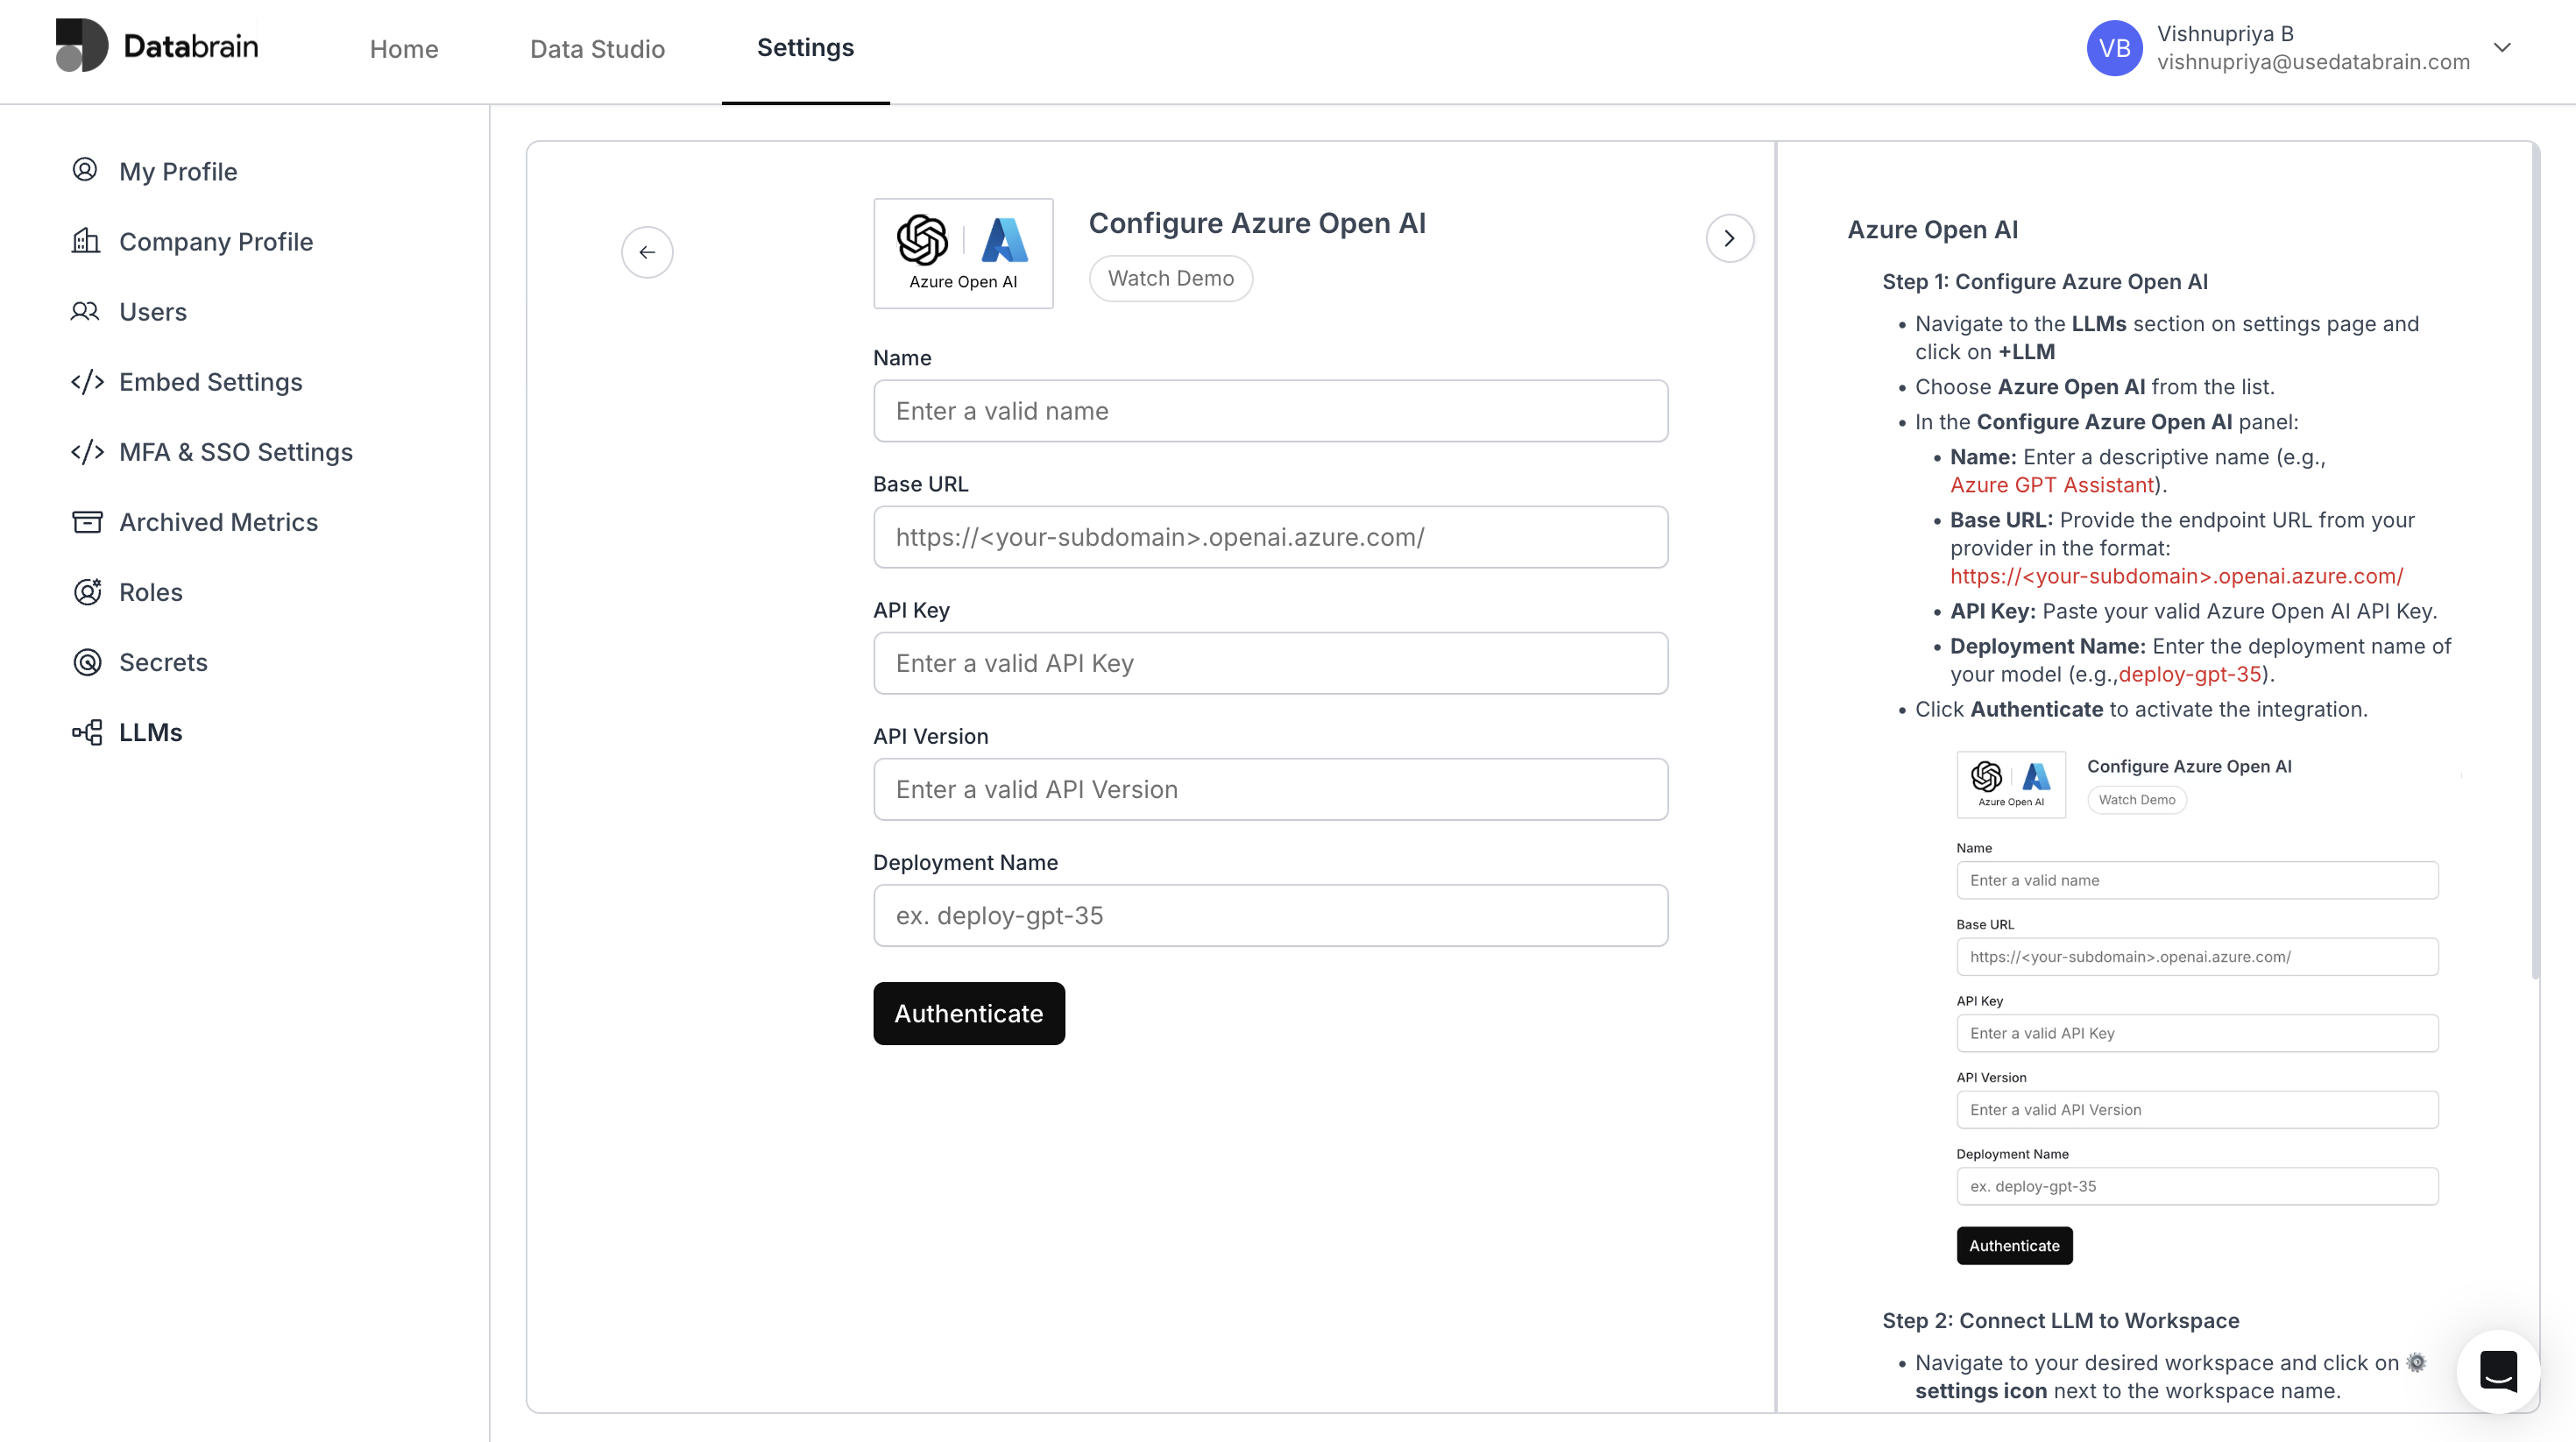Click into the Deployment Name field
The image size is (2576, 1442).
(x=1270, y=915)
